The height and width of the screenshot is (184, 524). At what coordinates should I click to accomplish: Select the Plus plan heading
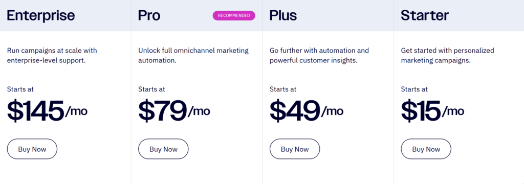pos(283,16)
